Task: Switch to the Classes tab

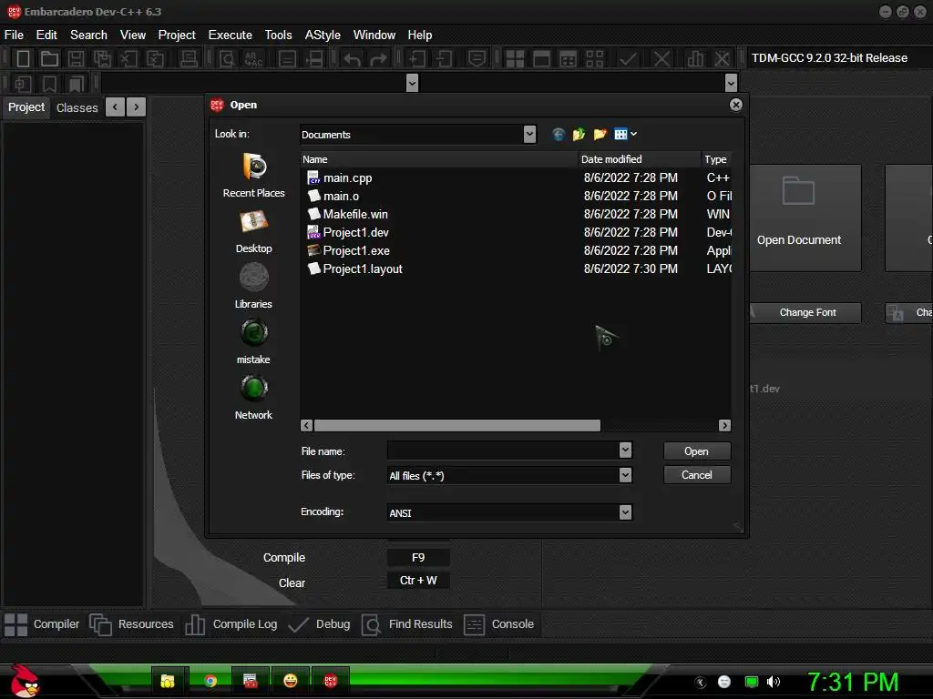Action: [x=77, y=107]
